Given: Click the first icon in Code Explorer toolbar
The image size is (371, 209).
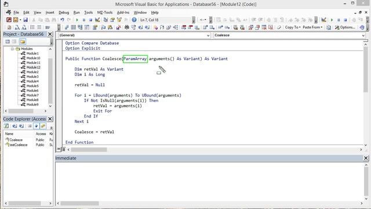Looking at the screenshot, I should (x=6, y=126).
